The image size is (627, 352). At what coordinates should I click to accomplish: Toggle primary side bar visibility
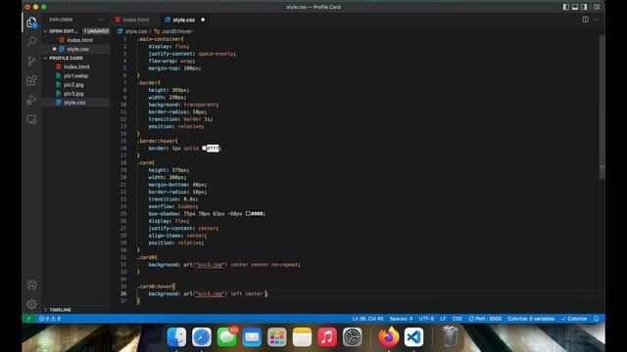point(566,7)
